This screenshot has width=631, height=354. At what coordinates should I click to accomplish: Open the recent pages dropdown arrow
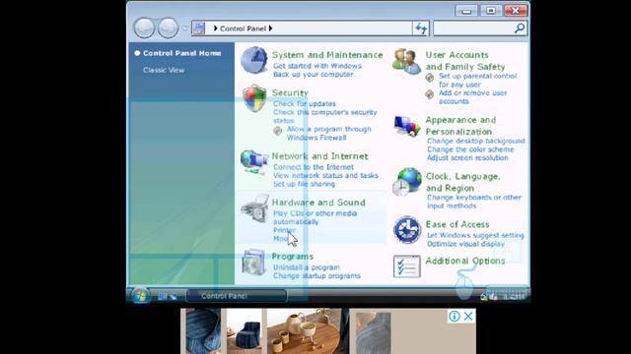[x=184, y=29]
